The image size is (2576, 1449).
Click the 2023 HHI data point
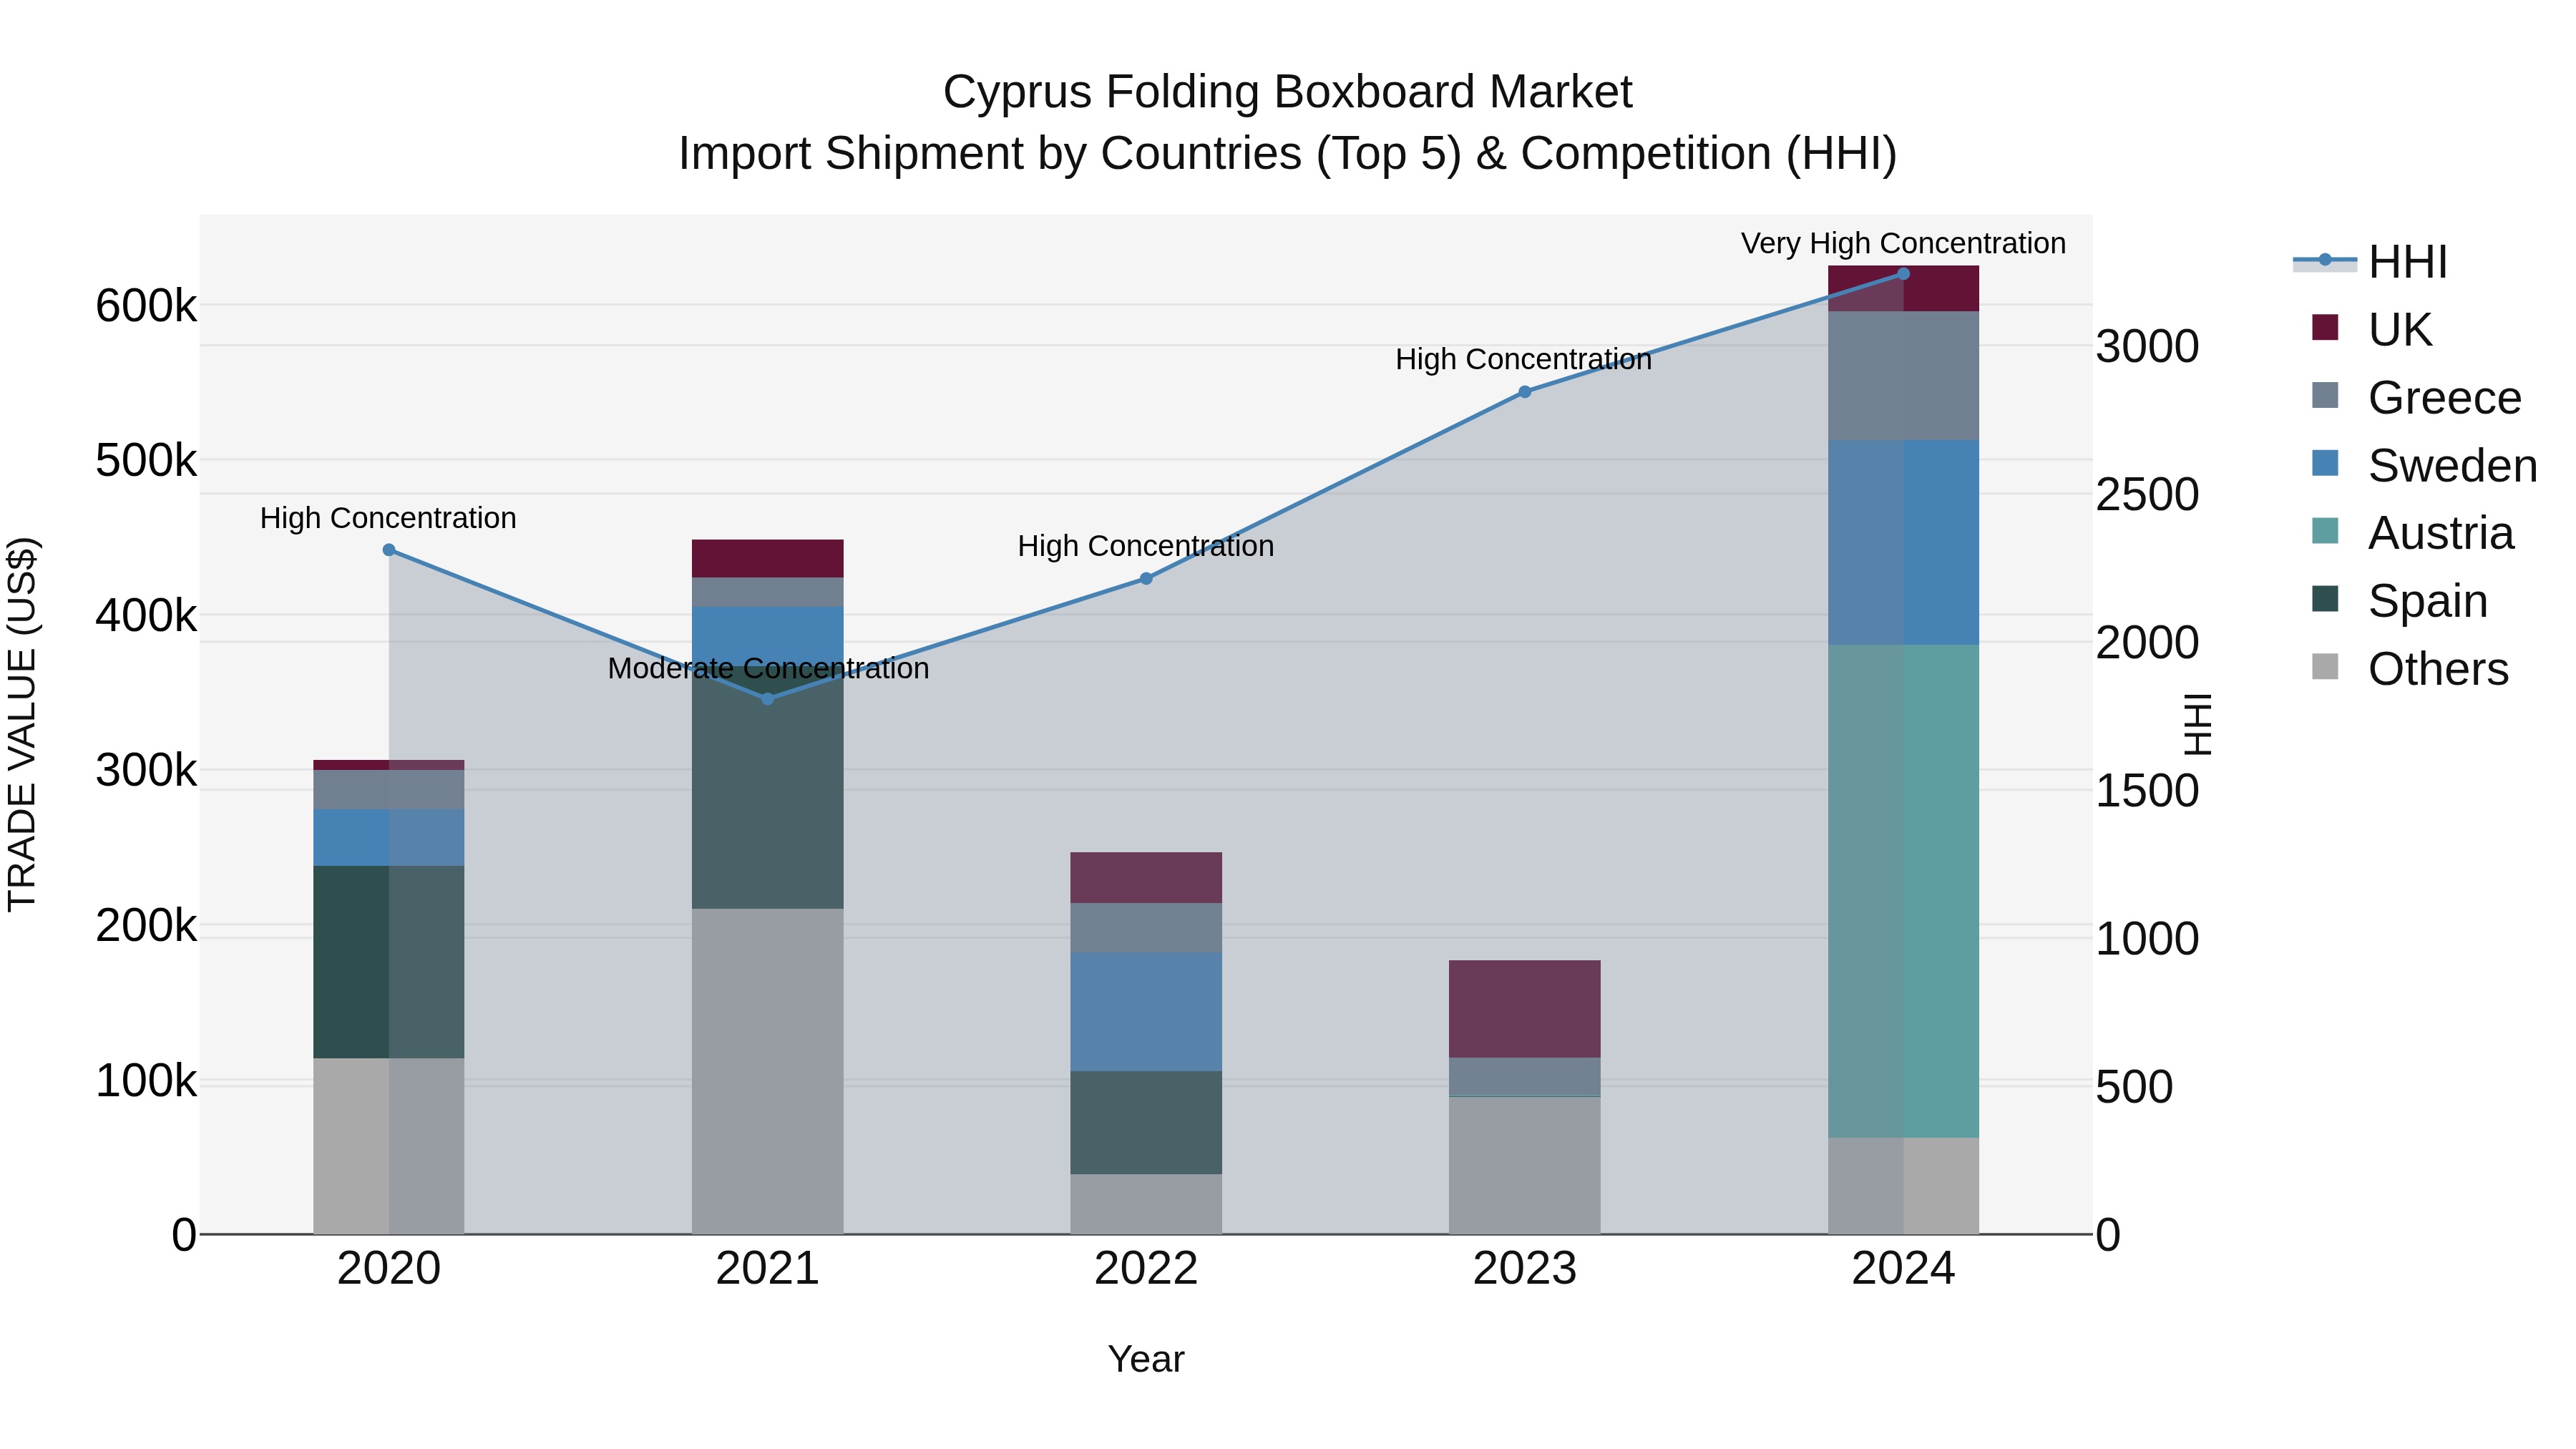1525,392
